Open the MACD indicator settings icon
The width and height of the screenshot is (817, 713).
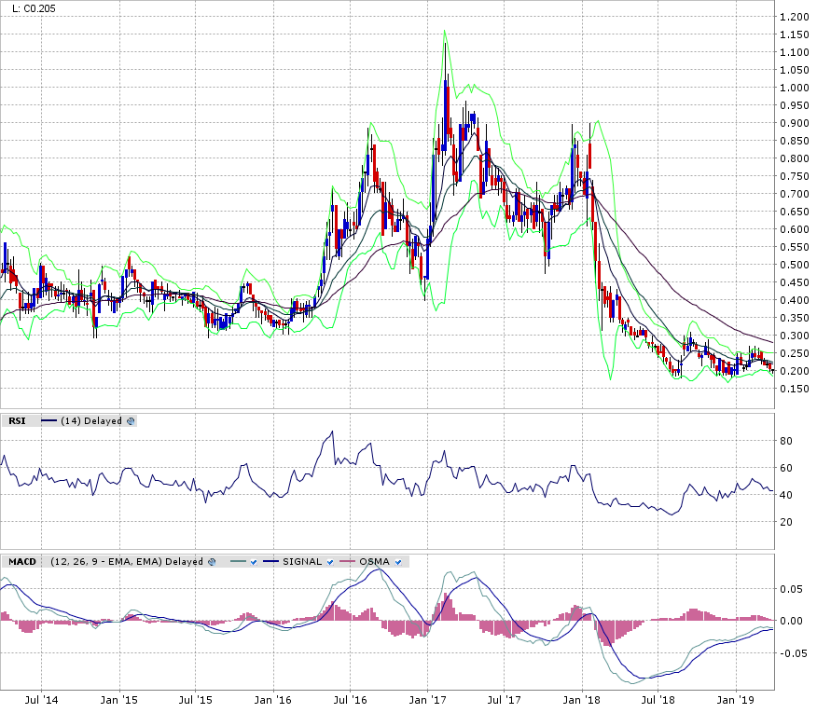213,561
